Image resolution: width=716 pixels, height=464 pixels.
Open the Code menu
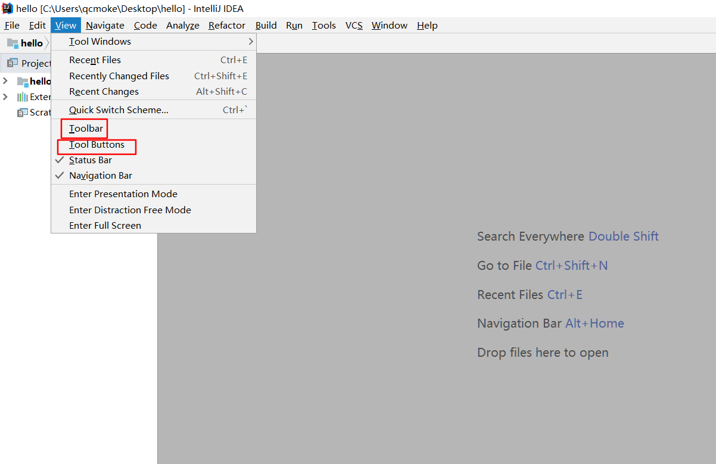pos(145,25)
